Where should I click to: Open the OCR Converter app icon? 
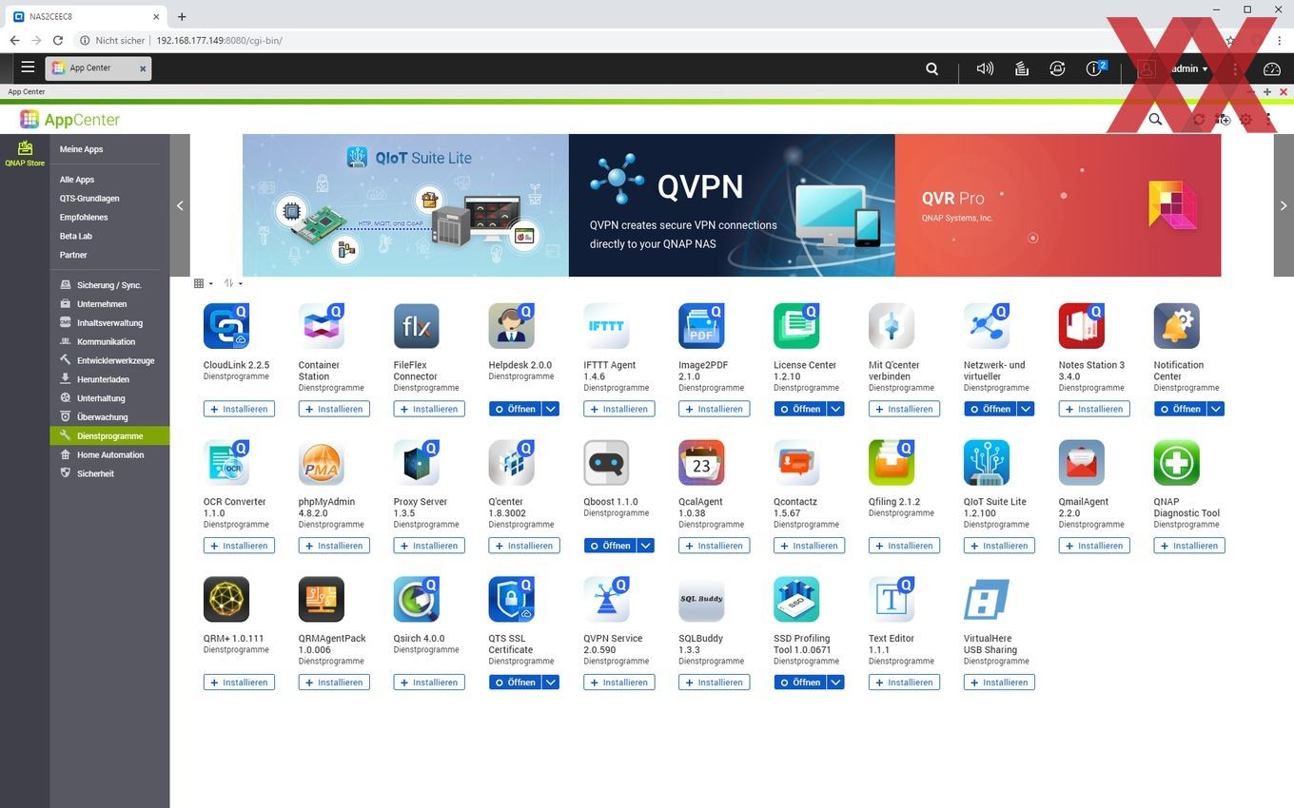click(x=226, y=463)
